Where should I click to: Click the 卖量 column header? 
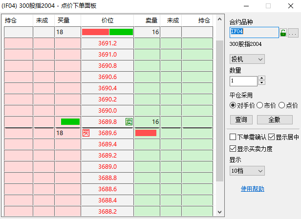(147, 20)
